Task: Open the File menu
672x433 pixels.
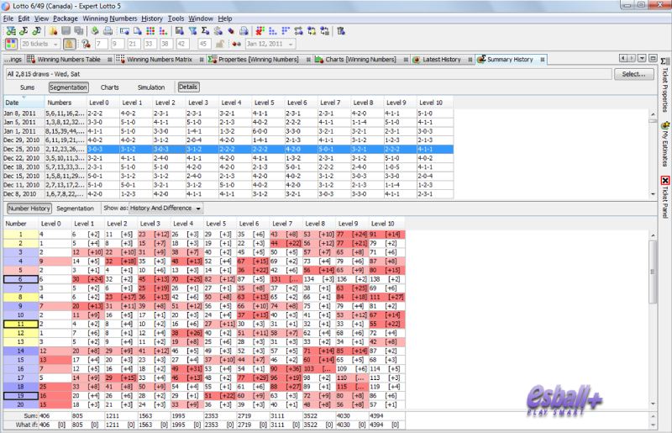Action: pos(8,18)
